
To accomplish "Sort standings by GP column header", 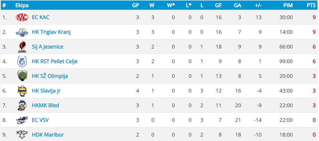I will point(135,5).
